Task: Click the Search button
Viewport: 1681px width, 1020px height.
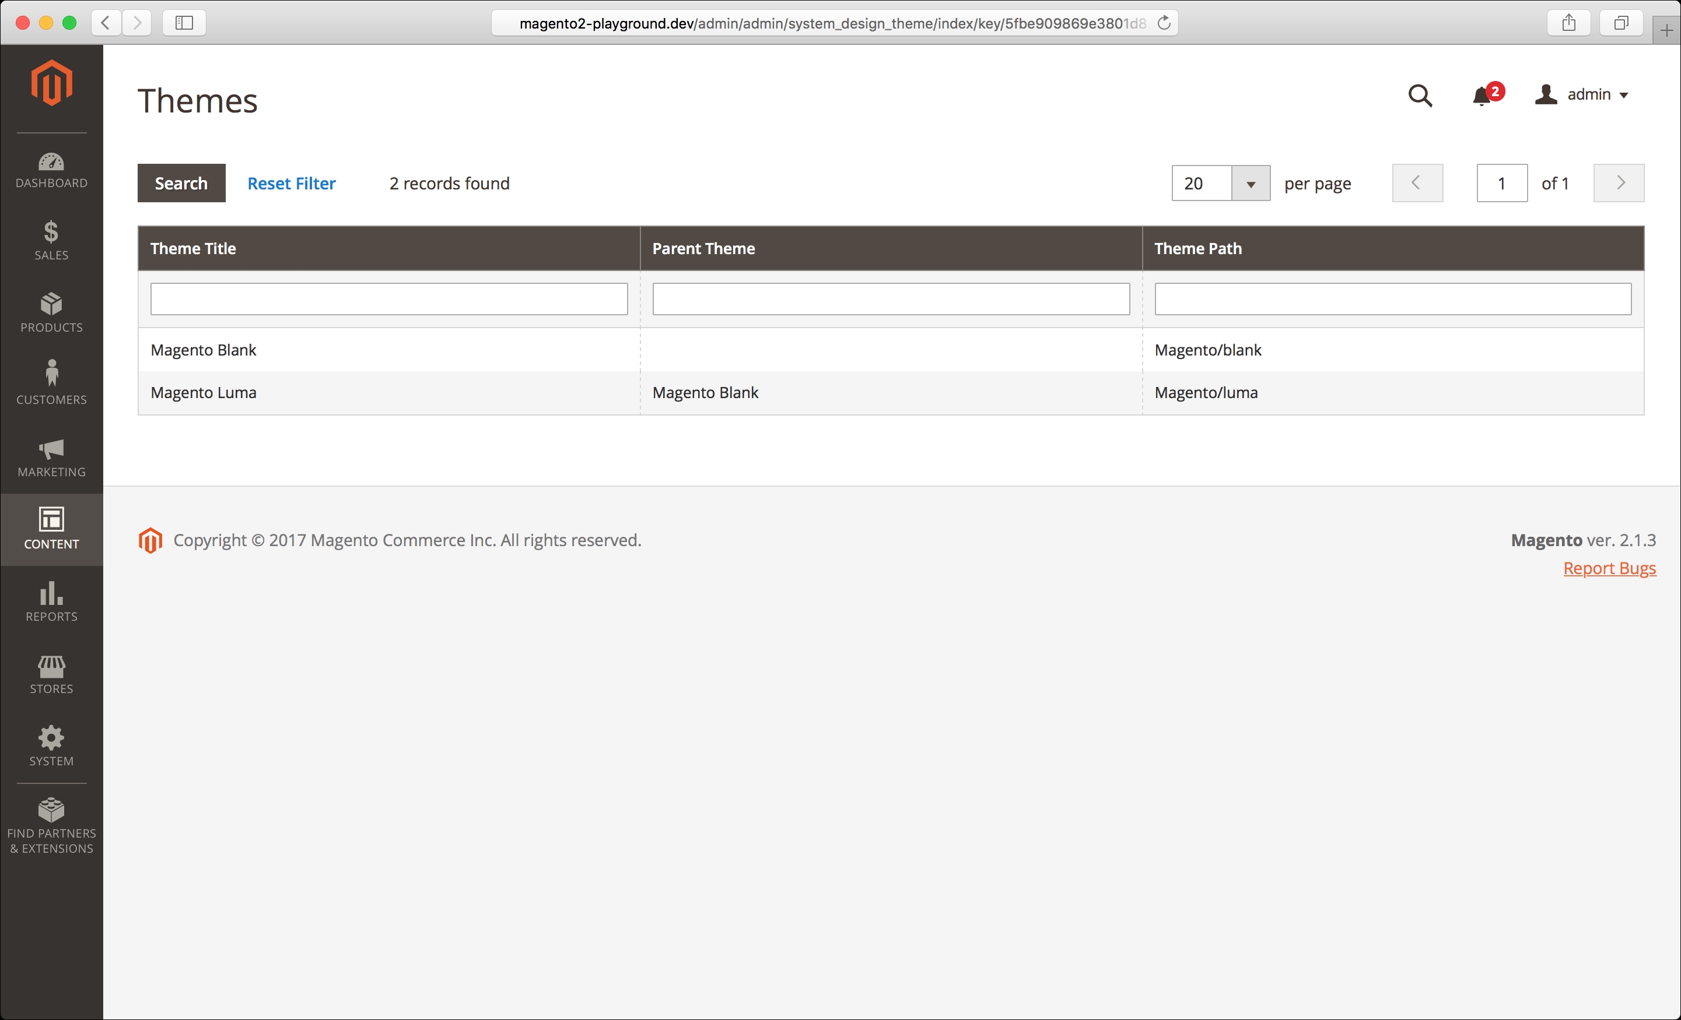Action: [x=181, y=183]
